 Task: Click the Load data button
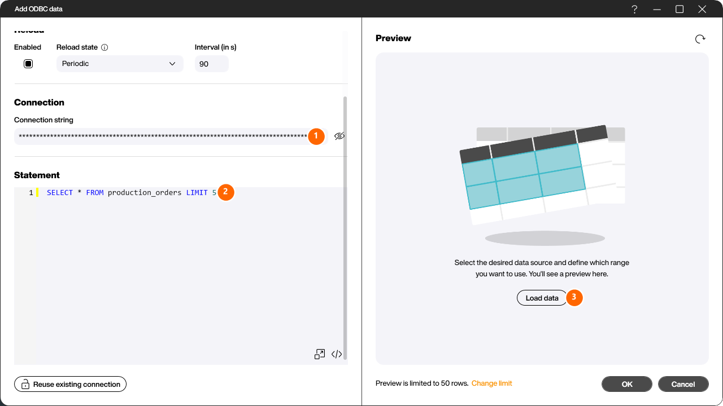pos(542,298)
